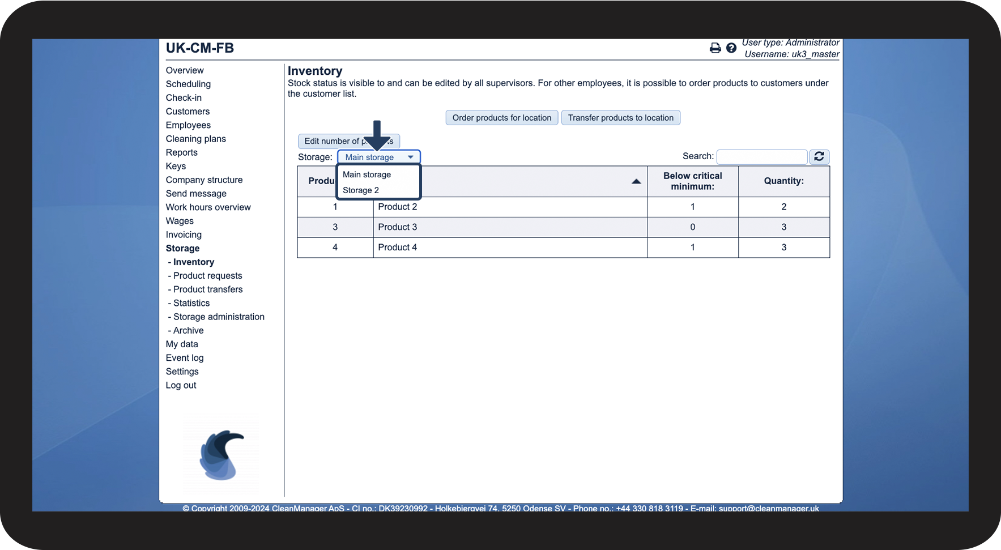
Task: Click critical minimum cell of Product 4
Action: (693, 248)
